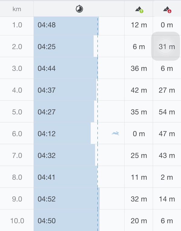The width and height of the screenshot is (181, 231).
Task: Select the fastest 04:12 split
Action: pyautogui.click(x=47, y=134)
